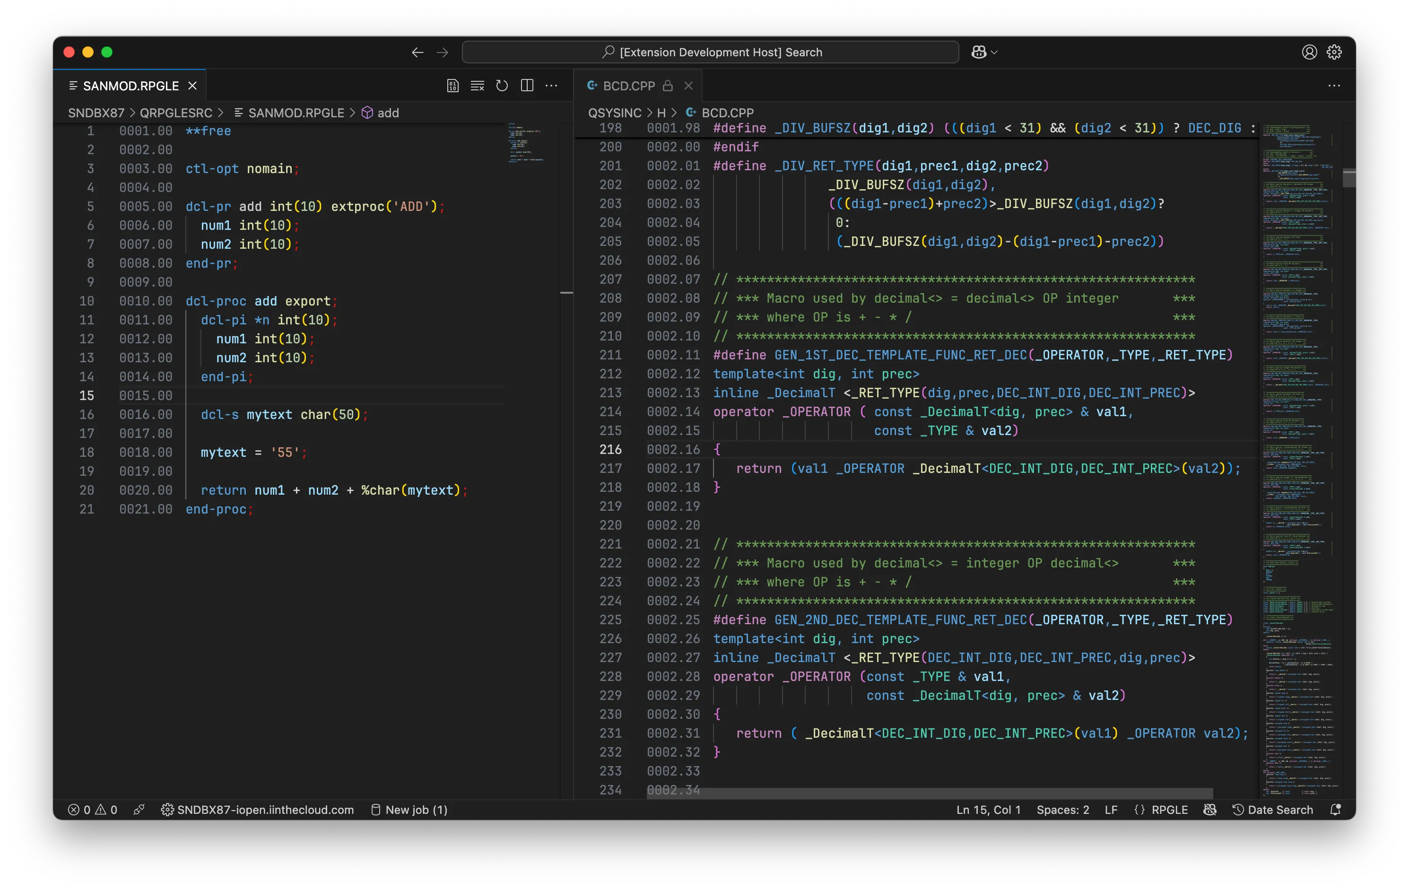Click the chevron after QSYSINC breadcrumb
This screenshot has height=890, width=1409.
(x=649, y=113)
